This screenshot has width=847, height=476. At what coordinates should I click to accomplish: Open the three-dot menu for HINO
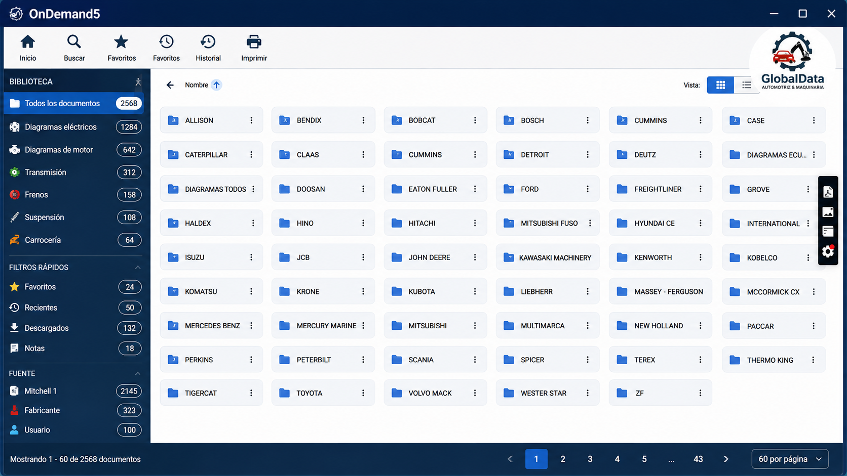tap(363, 223)
